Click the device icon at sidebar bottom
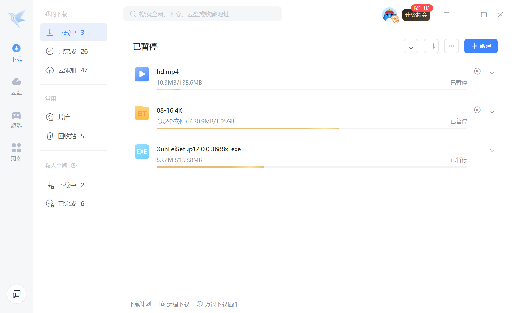This screenshot has width=516, height=313. tap(17, 294)
